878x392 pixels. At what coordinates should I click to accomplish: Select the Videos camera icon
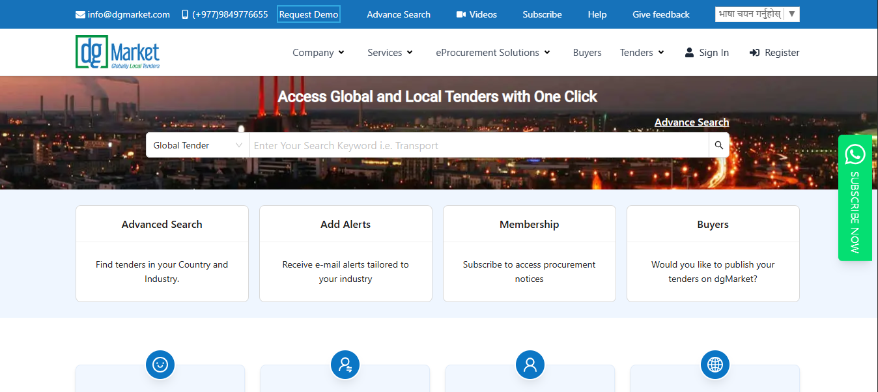(460, 14)
